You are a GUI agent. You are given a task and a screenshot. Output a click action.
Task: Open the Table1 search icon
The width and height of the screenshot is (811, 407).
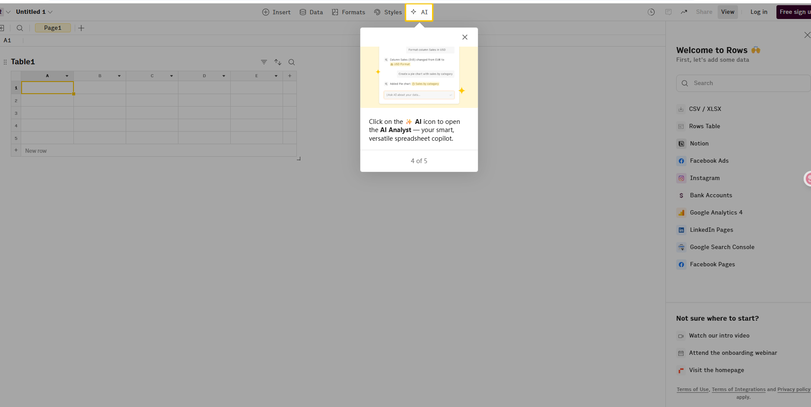tap(292, 62)
